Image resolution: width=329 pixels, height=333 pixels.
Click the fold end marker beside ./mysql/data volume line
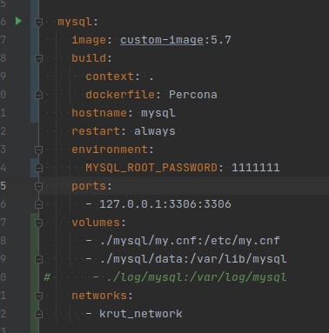[x=38, y=259]
